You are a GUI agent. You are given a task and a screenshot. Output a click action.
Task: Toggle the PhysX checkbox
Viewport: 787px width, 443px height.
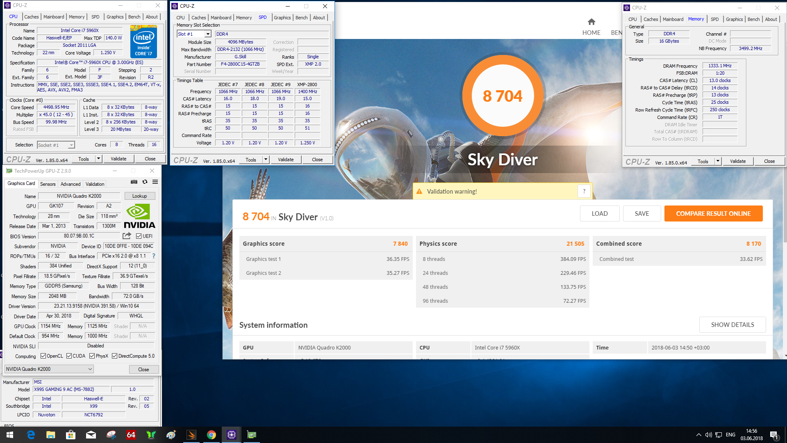92,356
